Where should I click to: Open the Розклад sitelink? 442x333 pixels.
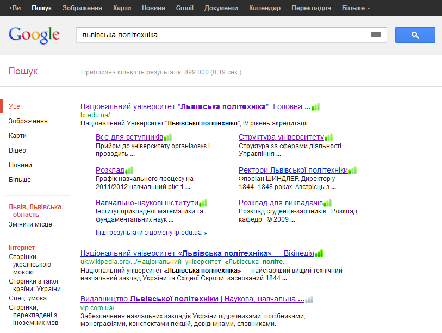[110, 170]
